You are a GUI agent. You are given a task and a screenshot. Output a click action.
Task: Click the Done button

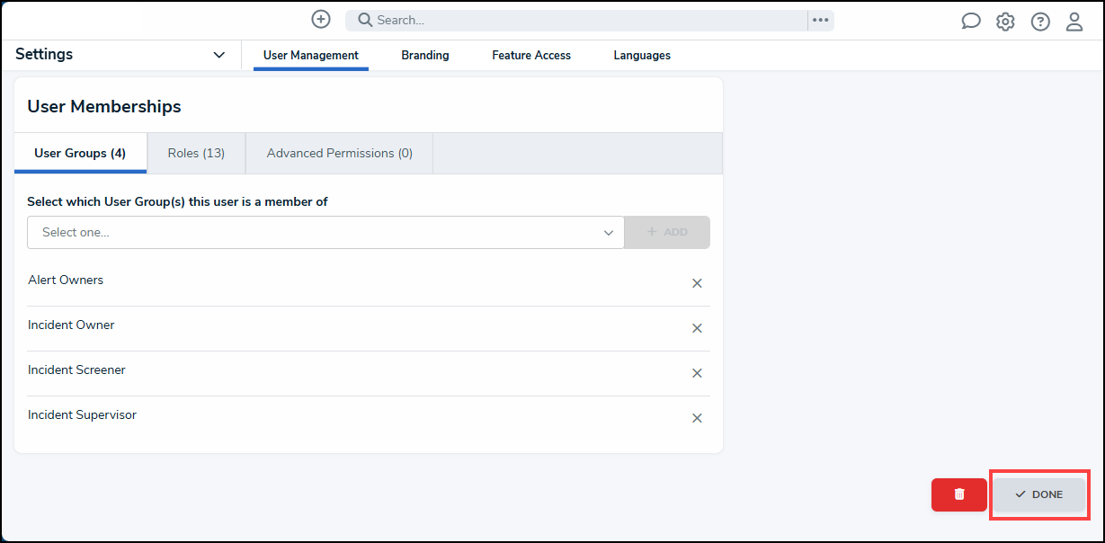1038,494
